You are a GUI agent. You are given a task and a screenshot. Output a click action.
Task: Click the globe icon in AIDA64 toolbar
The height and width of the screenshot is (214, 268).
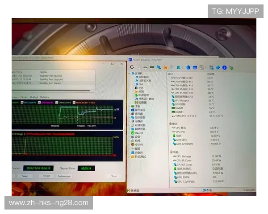[x=188, y=67]
